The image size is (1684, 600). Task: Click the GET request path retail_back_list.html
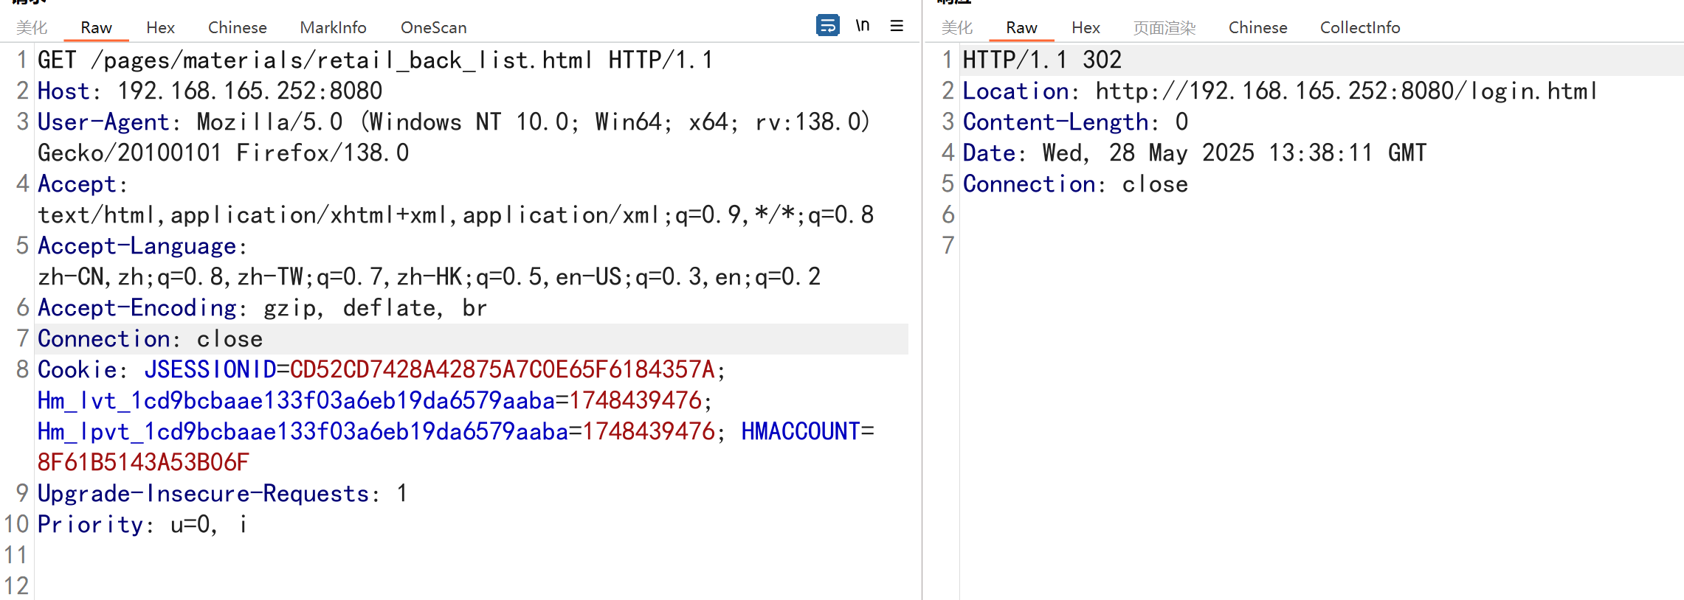pyautogui.click(x=341, y=60)
